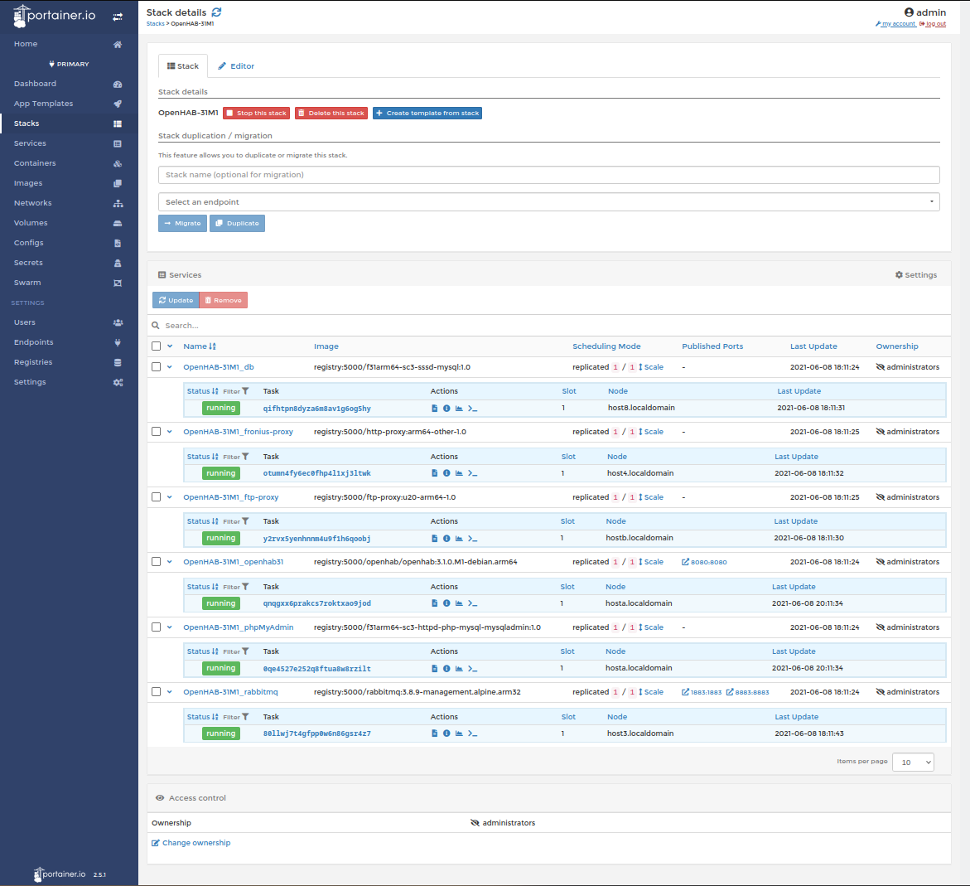Open the Change ownership link
970x886 pixels.
click(191, 843)
